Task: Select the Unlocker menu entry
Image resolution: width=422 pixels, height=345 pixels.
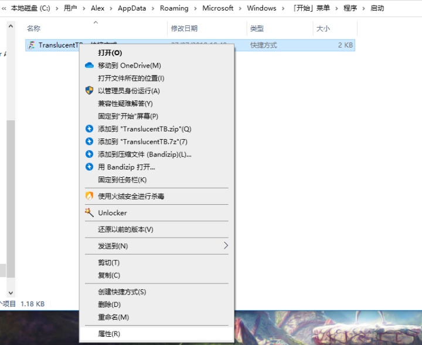Action: [156, 213]
